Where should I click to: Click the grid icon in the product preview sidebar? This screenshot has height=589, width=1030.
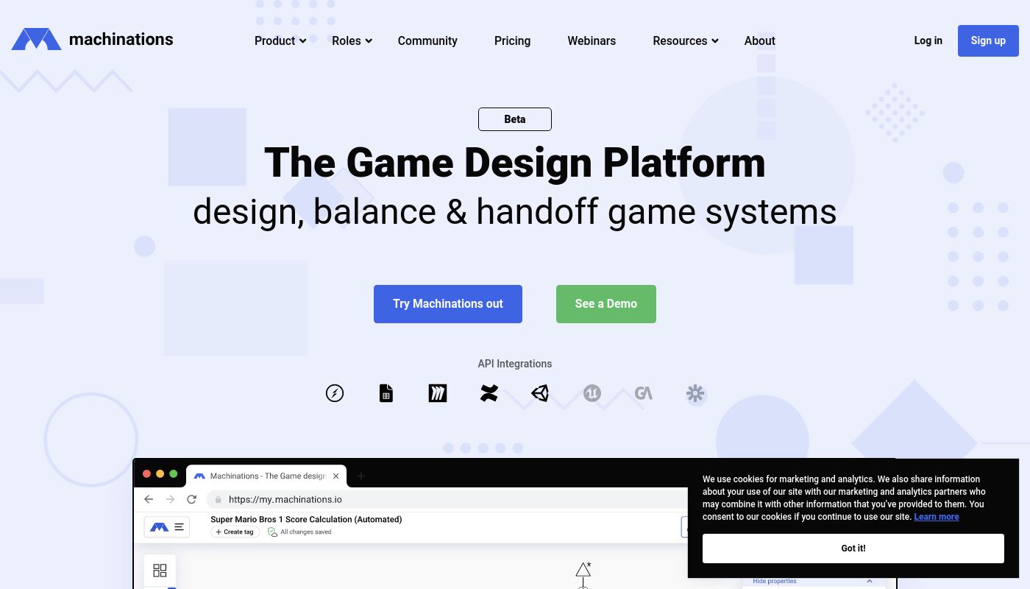point(160,570)
